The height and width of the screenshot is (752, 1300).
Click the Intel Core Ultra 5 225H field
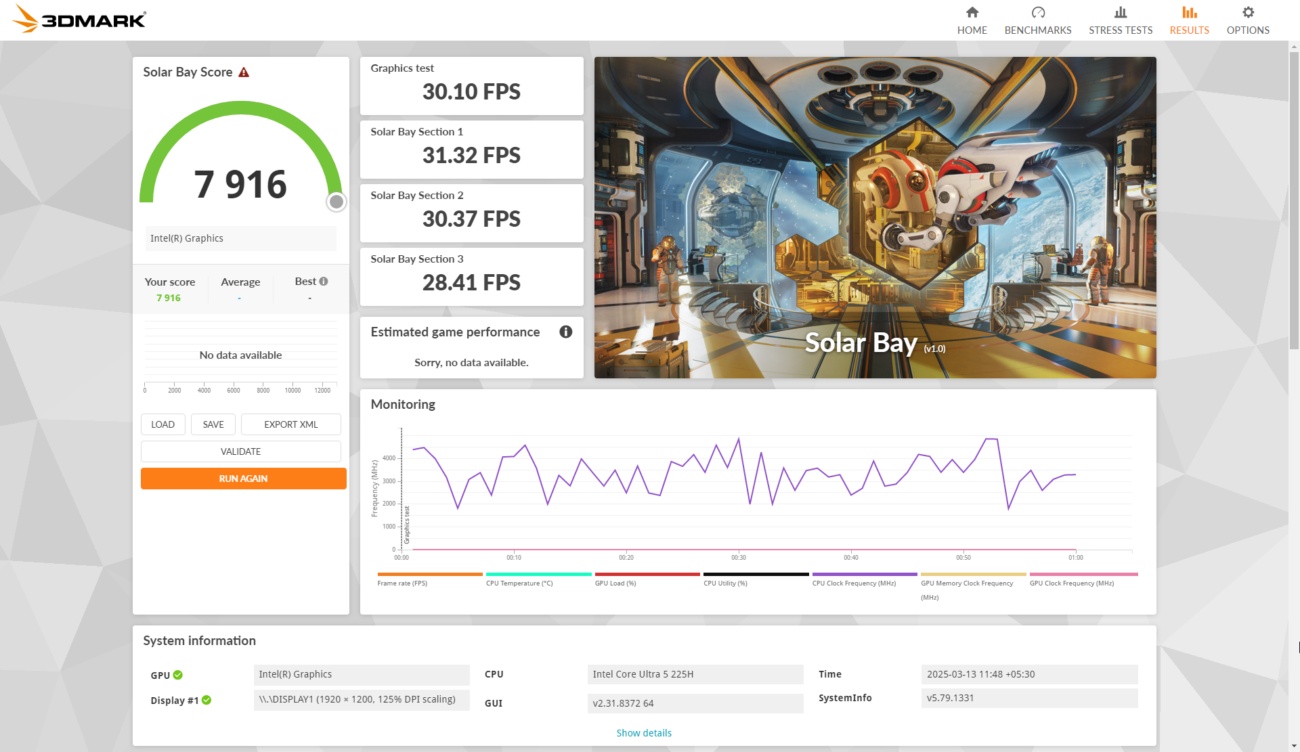point(695,674)
